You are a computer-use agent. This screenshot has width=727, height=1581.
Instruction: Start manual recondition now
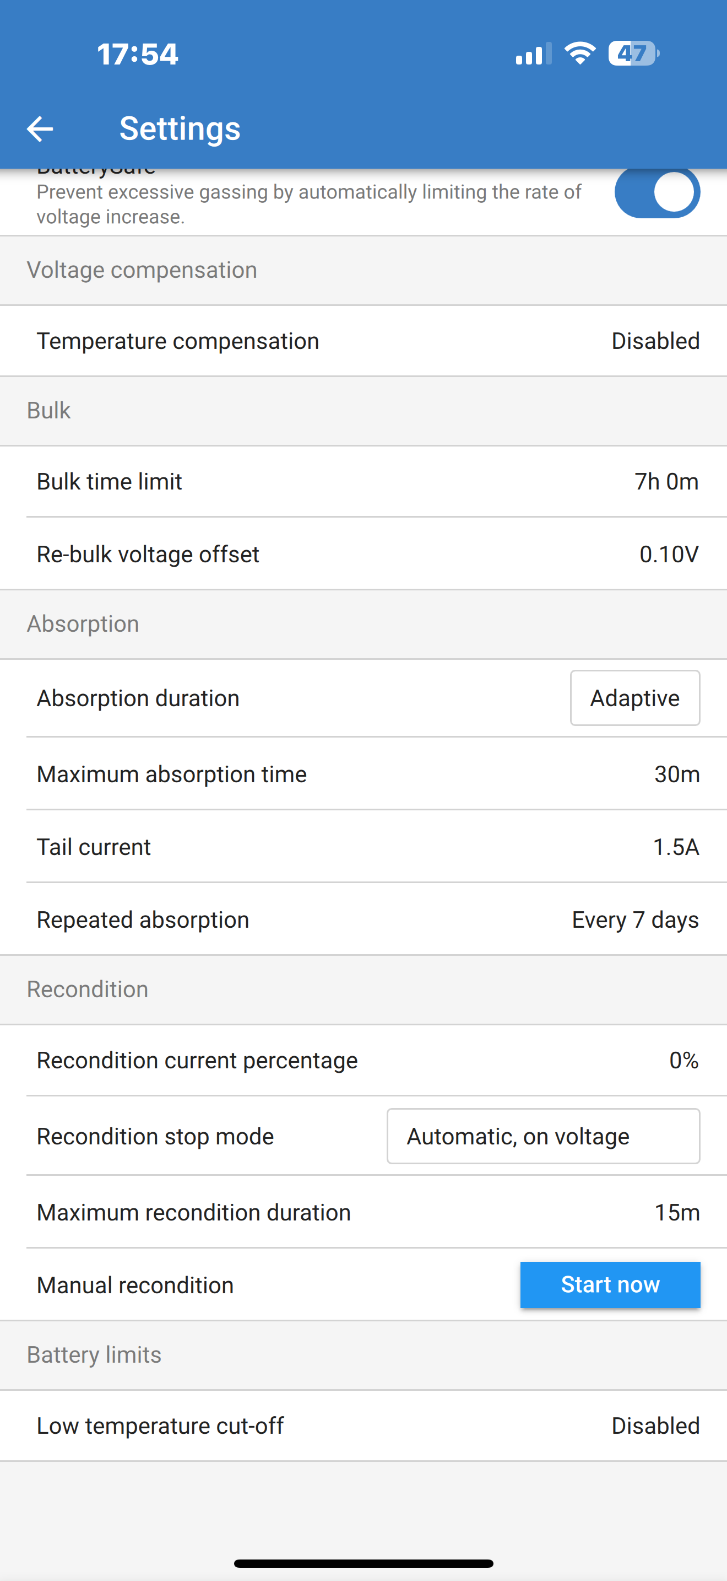[x=610, y=1284]
